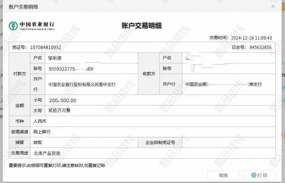Select the log number 845632856
The height and width of the screenshot is (183, 285).
coord(261,47)
